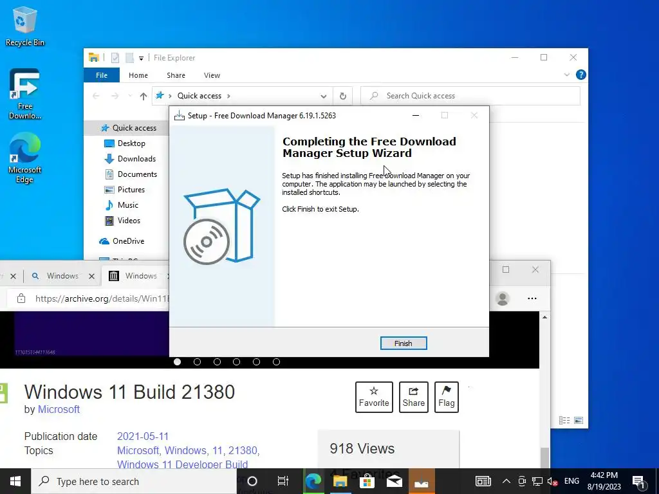Expand the File Explorer ribbon chevron
Screen dimensions: 659x494
tap(566, 75)
